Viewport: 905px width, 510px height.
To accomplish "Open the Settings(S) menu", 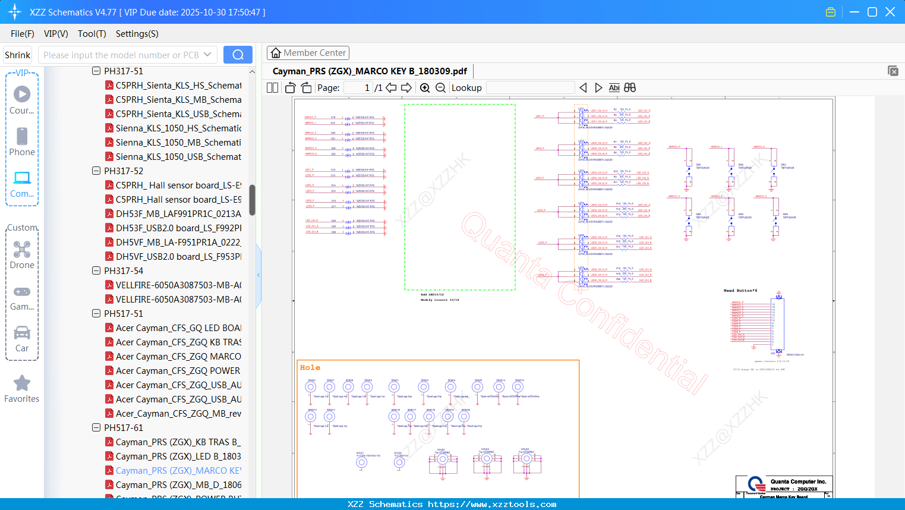I will (x=137, y=34).
